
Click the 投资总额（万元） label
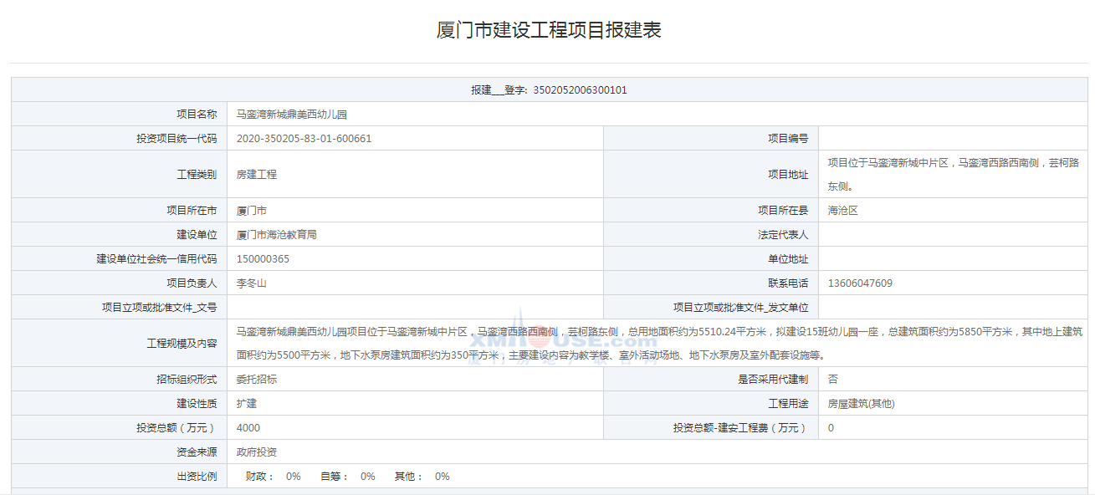177,428
